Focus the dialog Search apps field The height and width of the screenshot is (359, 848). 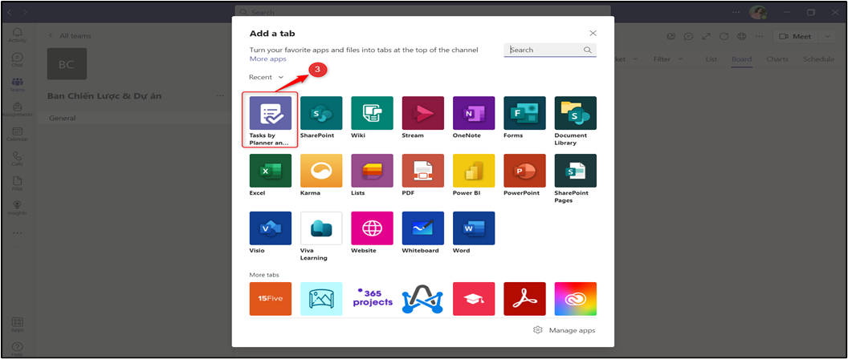(x=550, y=50)
